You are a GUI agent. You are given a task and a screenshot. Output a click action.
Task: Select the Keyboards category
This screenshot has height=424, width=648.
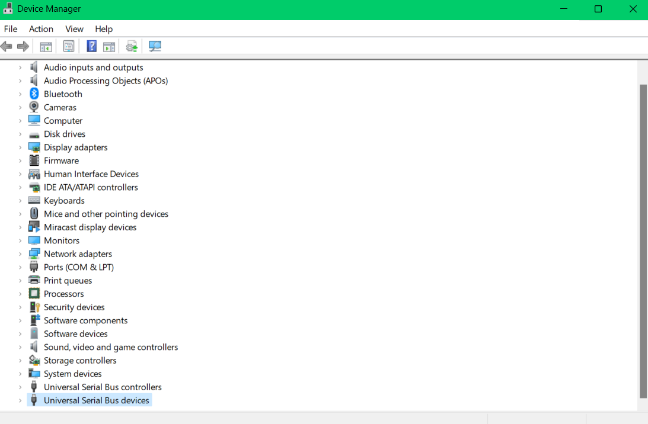tap(64, 201)
